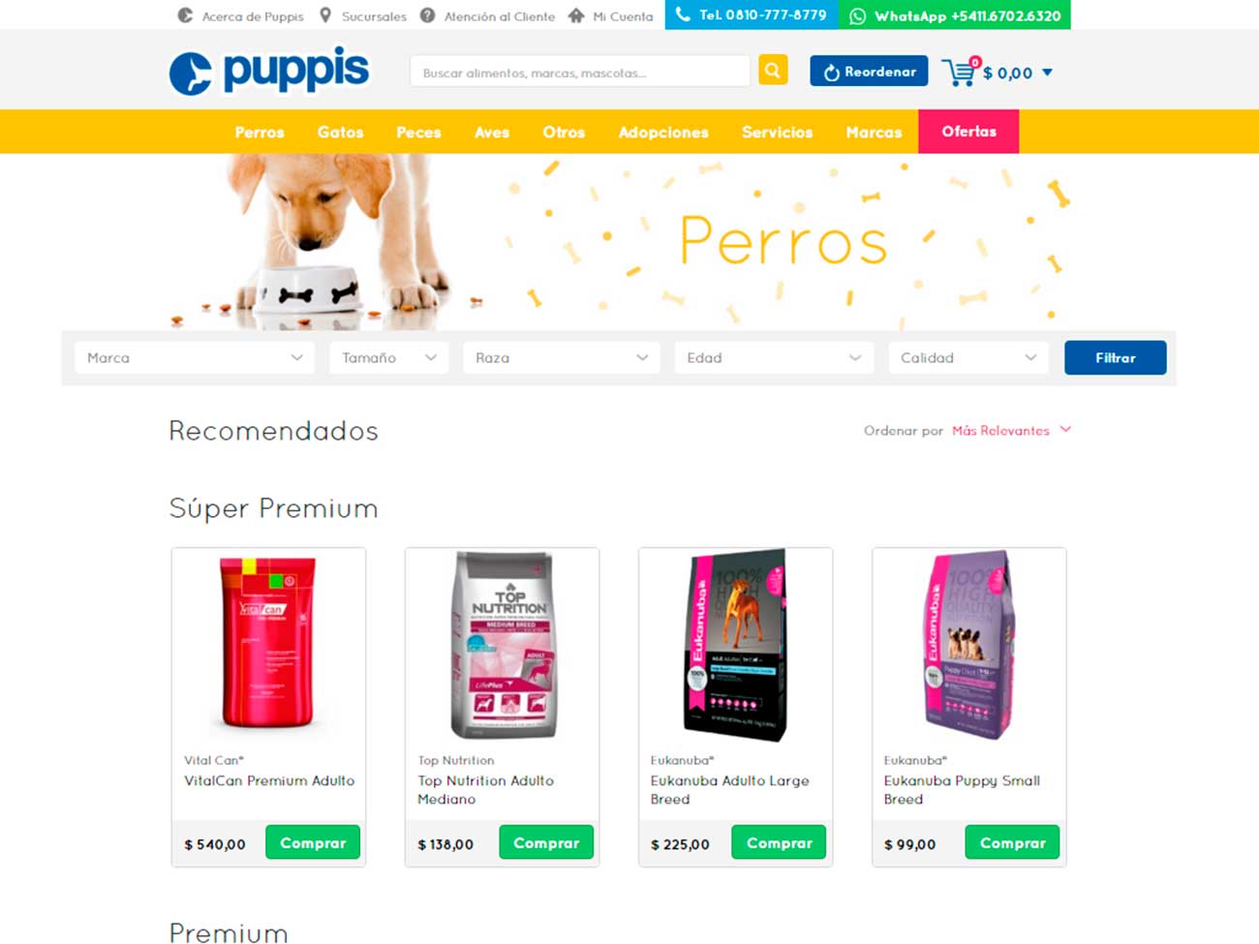Open the shopping cart icon
Screen dimensions: 1259x944
[x=960, y=73]
